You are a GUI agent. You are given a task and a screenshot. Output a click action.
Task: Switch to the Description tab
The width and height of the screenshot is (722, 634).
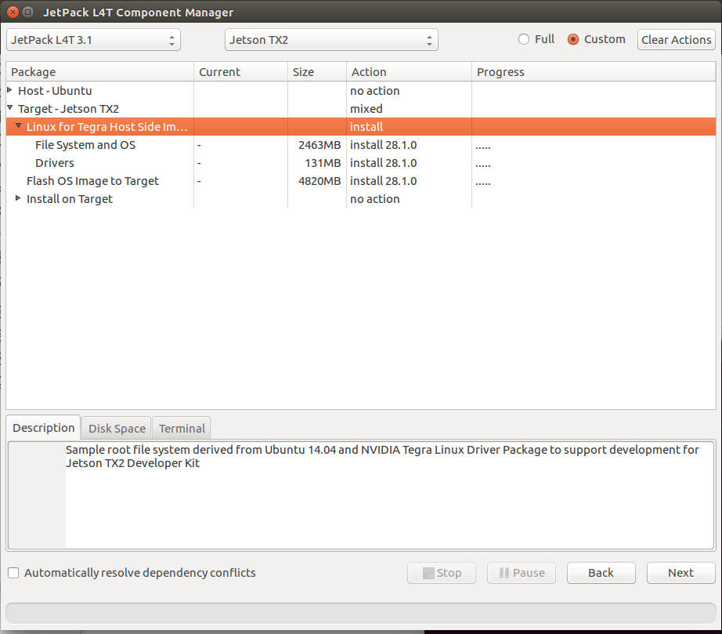point(43,428)
